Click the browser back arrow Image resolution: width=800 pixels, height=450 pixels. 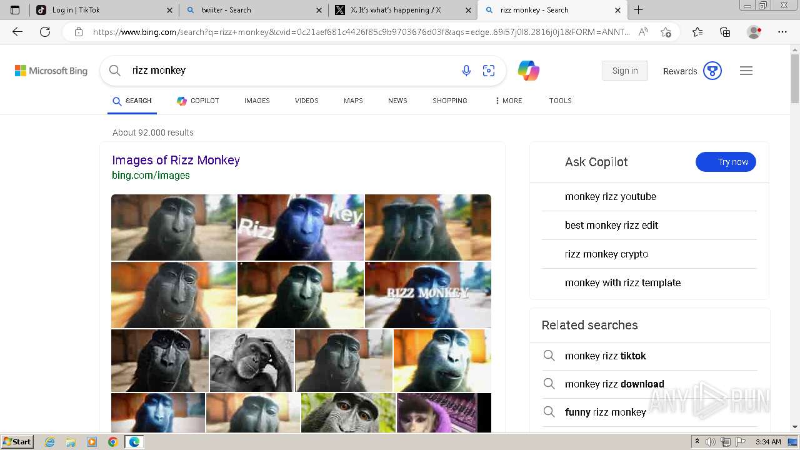pyautogui.click(x=17, y=32)
